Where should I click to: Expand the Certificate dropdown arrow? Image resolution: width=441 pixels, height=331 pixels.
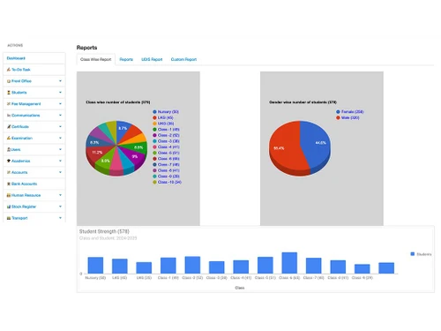60,126
